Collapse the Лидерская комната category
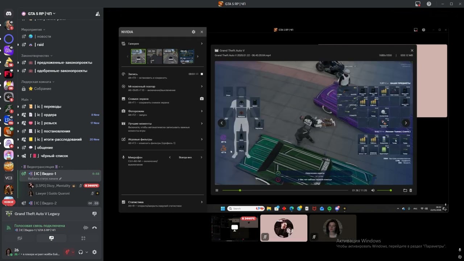The width and height of the screenshot is (464, 261). pyautogui.click(x=38, y=82)
